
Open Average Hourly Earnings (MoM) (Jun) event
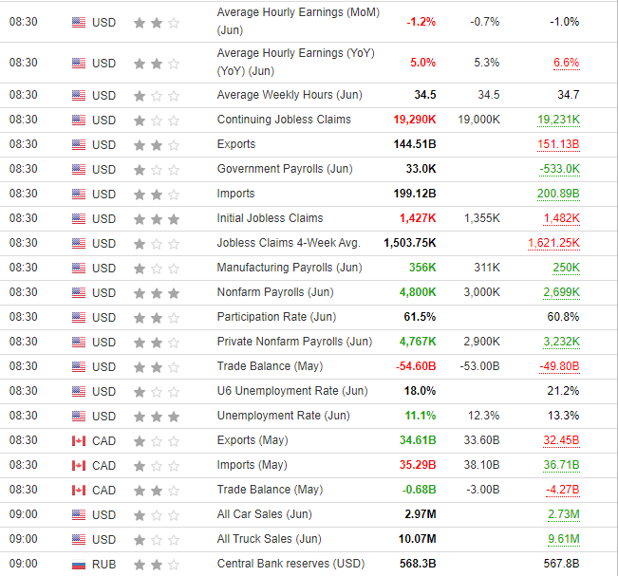click(x=298, y=21)
